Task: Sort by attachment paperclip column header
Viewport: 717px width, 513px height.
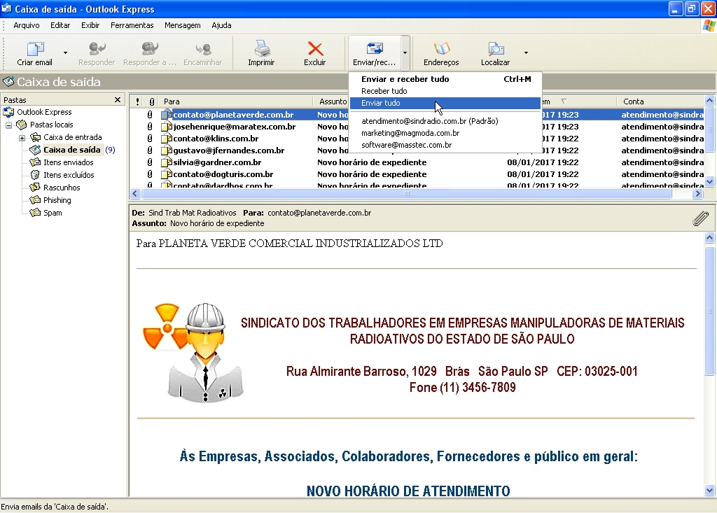Action: (151, 101)
